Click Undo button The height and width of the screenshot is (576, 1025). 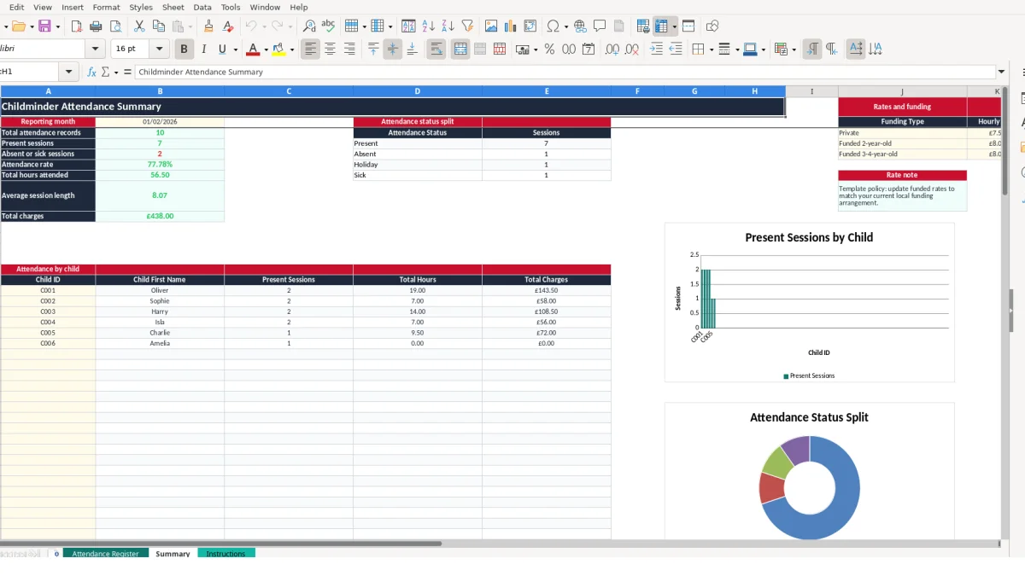pos(250,26)
